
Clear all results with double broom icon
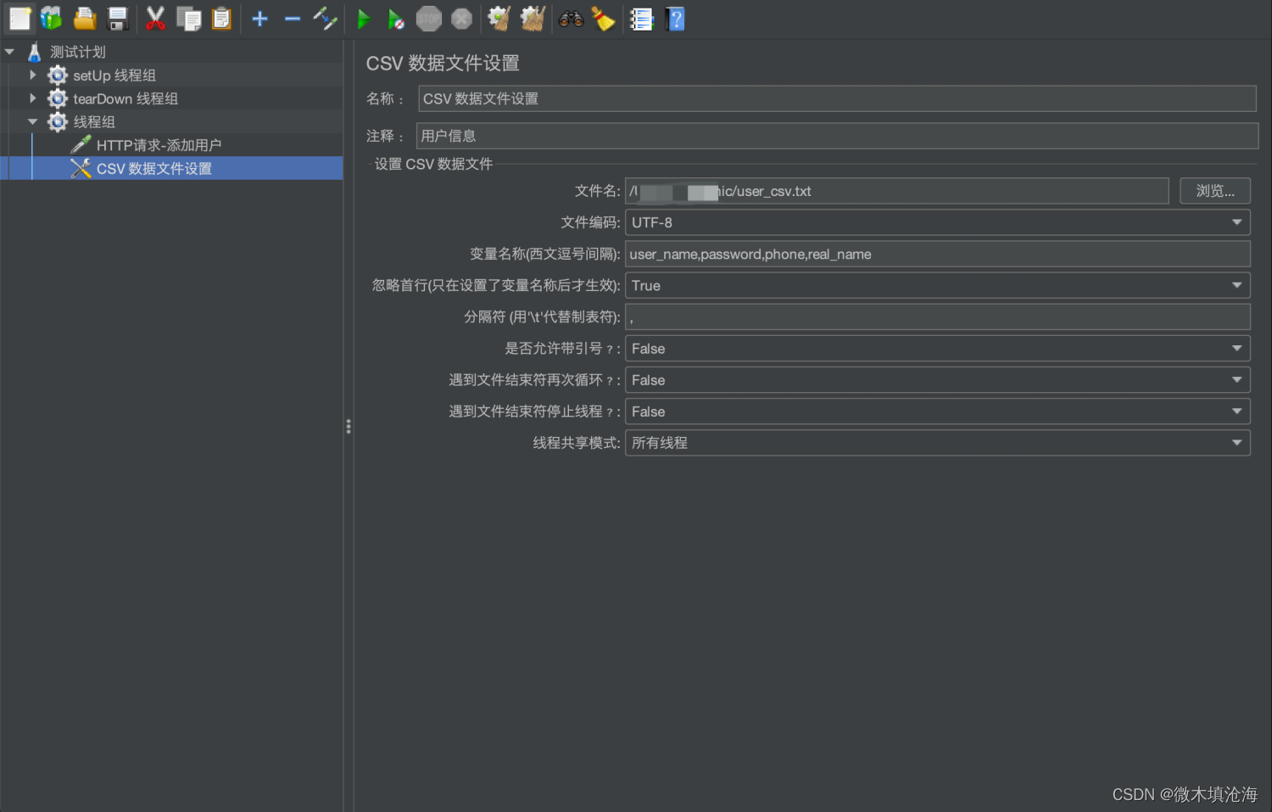click(x=533, y=19)
